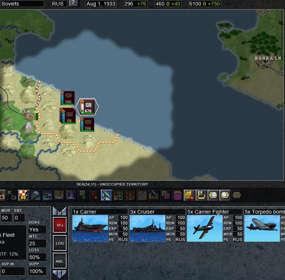Click the LOSS value 50%

coord(37,257)
